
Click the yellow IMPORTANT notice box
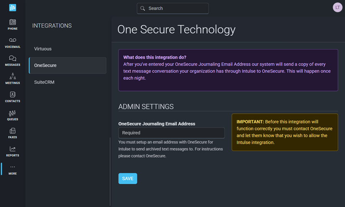(x=284, y=132)
